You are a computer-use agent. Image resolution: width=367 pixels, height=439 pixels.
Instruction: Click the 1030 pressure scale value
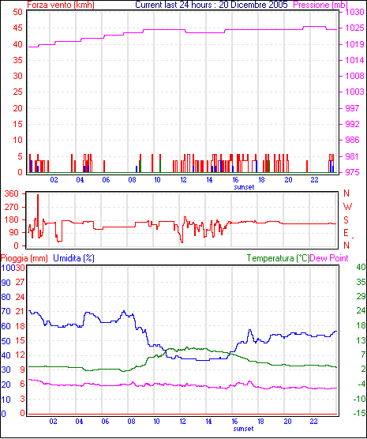click(x=354, y=12)
